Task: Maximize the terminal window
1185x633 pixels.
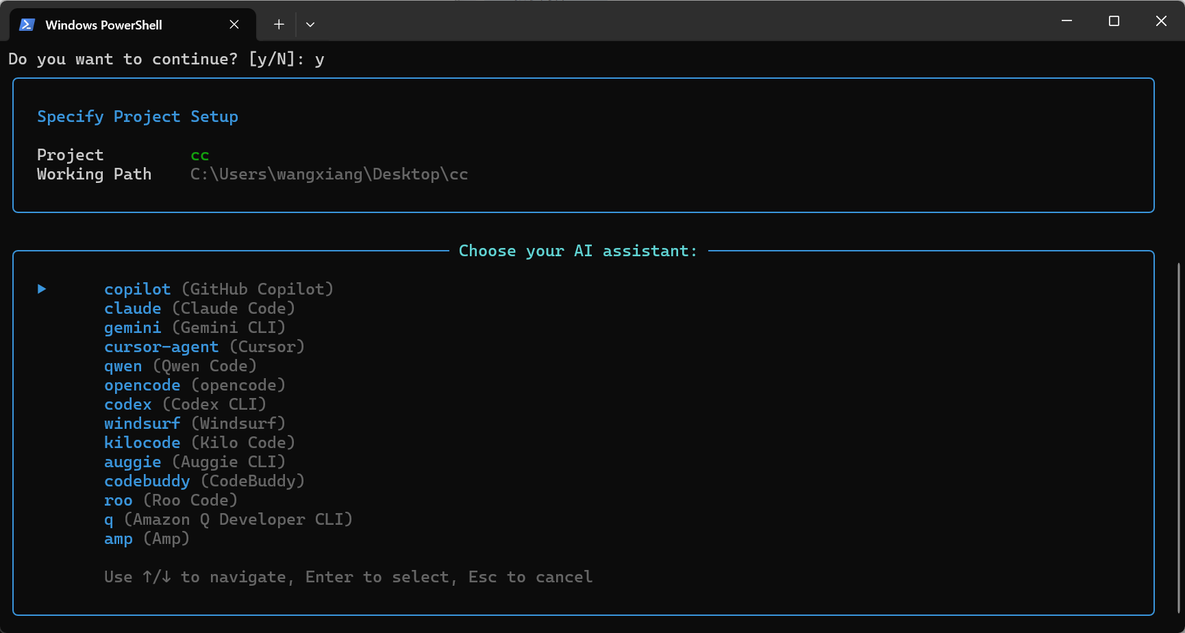Action: point(1114,21)
